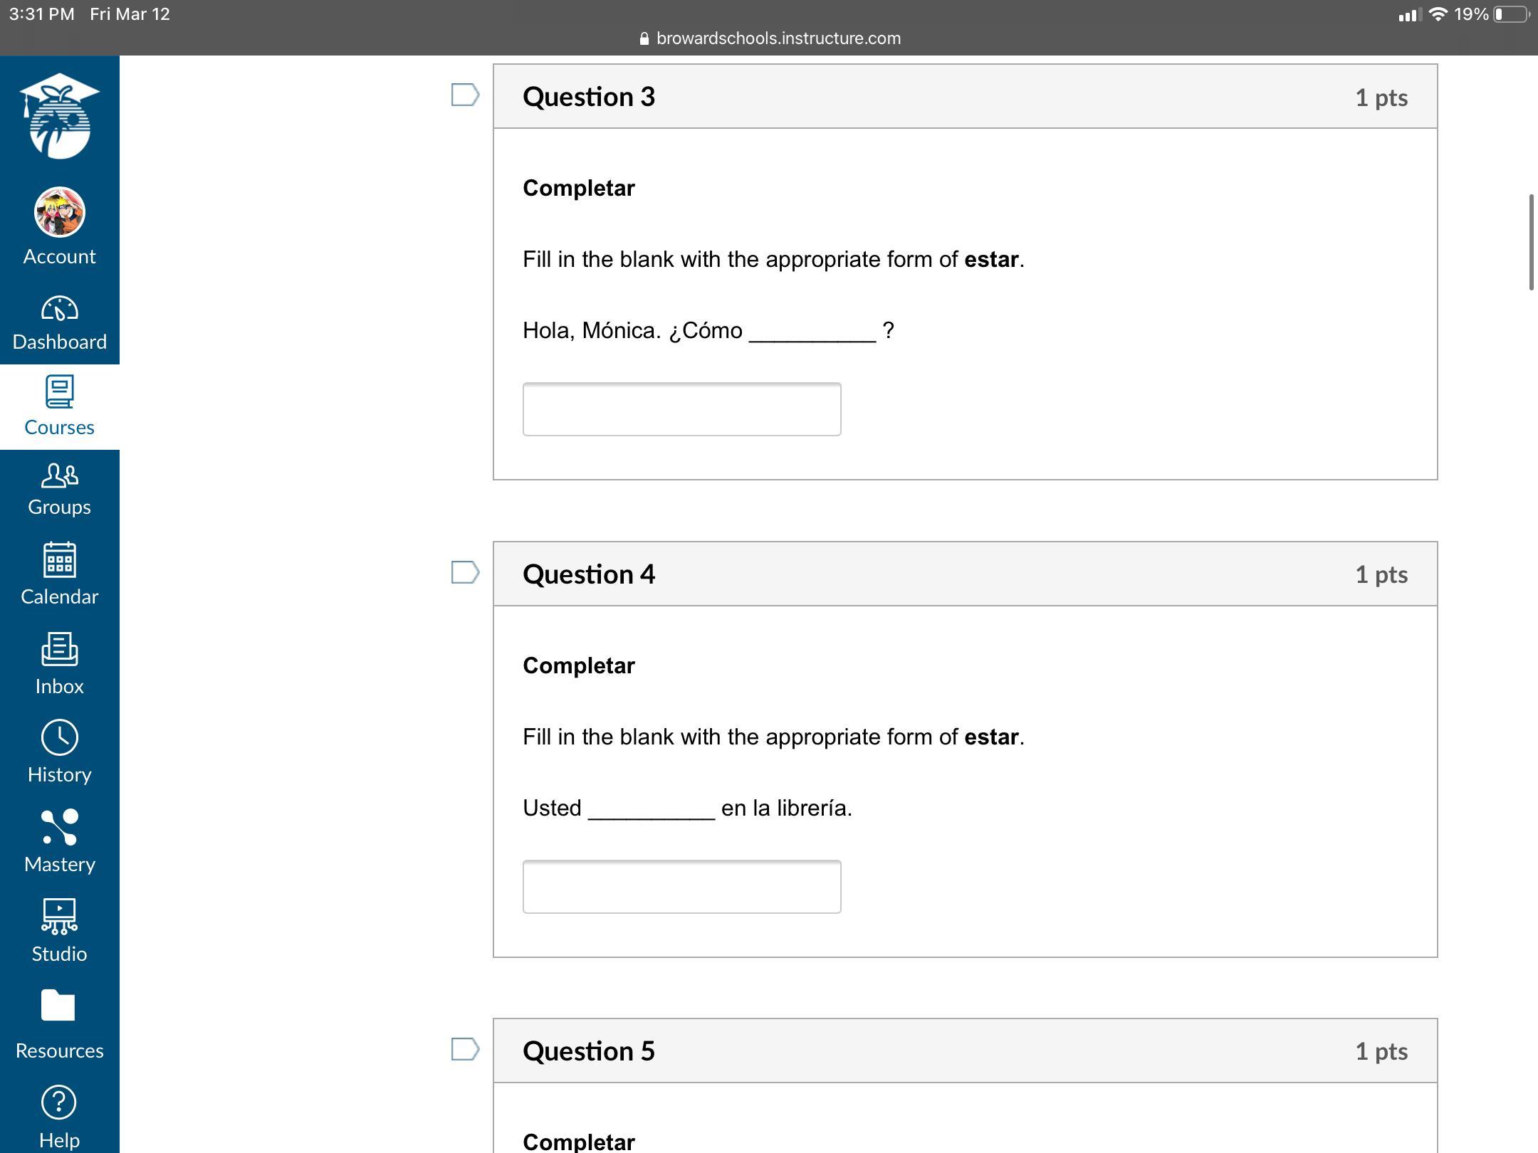Open the Calendar icon in sidebar

coord(59,560)
